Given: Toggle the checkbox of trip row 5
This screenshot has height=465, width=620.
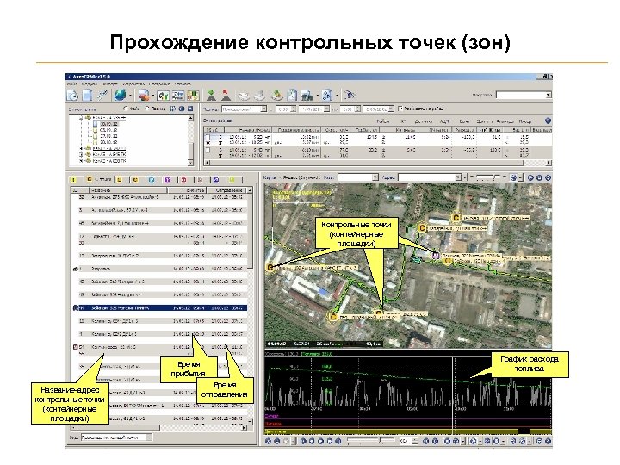Looking at the screenshot, I should pos(208,137).
